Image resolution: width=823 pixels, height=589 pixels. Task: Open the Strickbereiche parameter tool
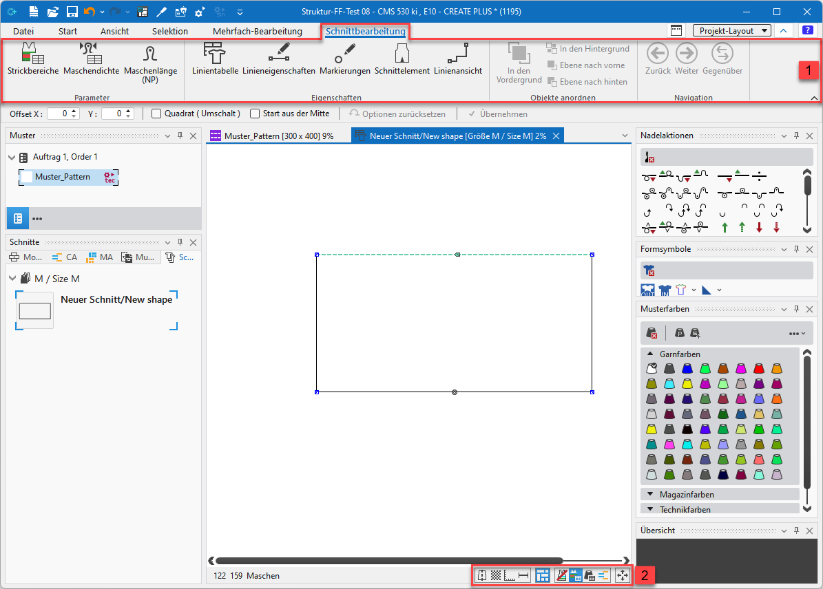click(x=32, y=57)
